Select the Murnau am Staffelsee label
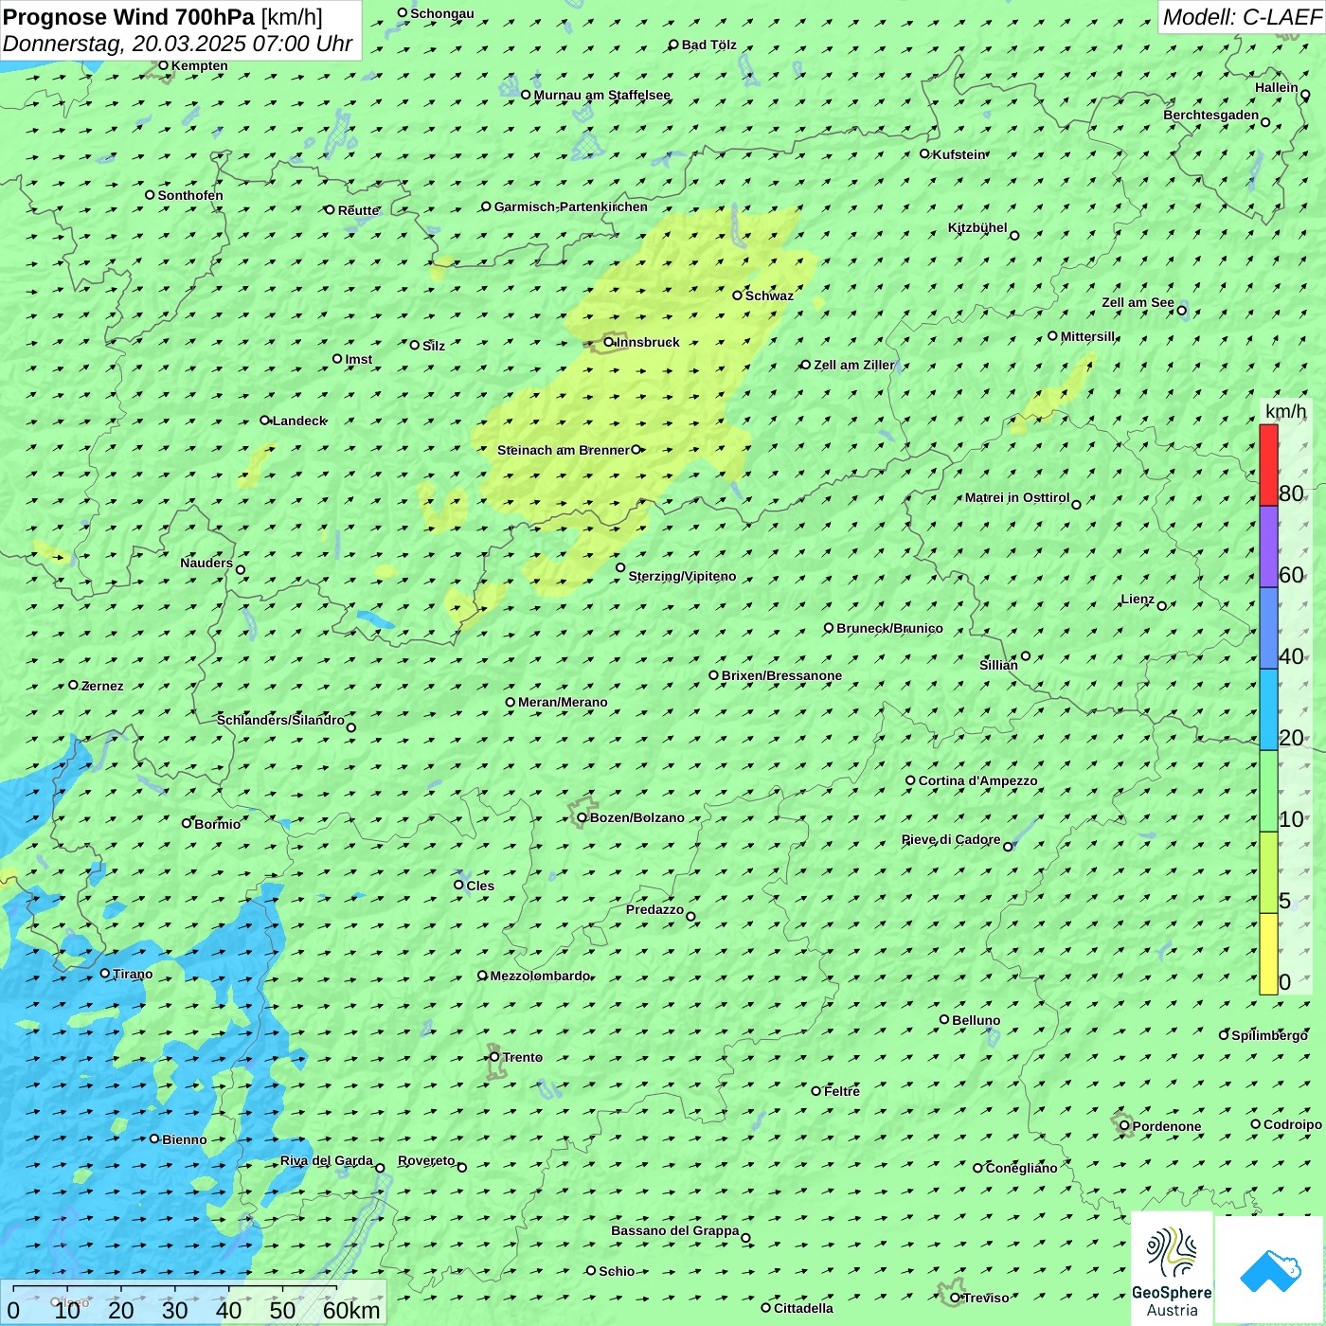Screen dimensions: 1326x1326 [602, 95]
